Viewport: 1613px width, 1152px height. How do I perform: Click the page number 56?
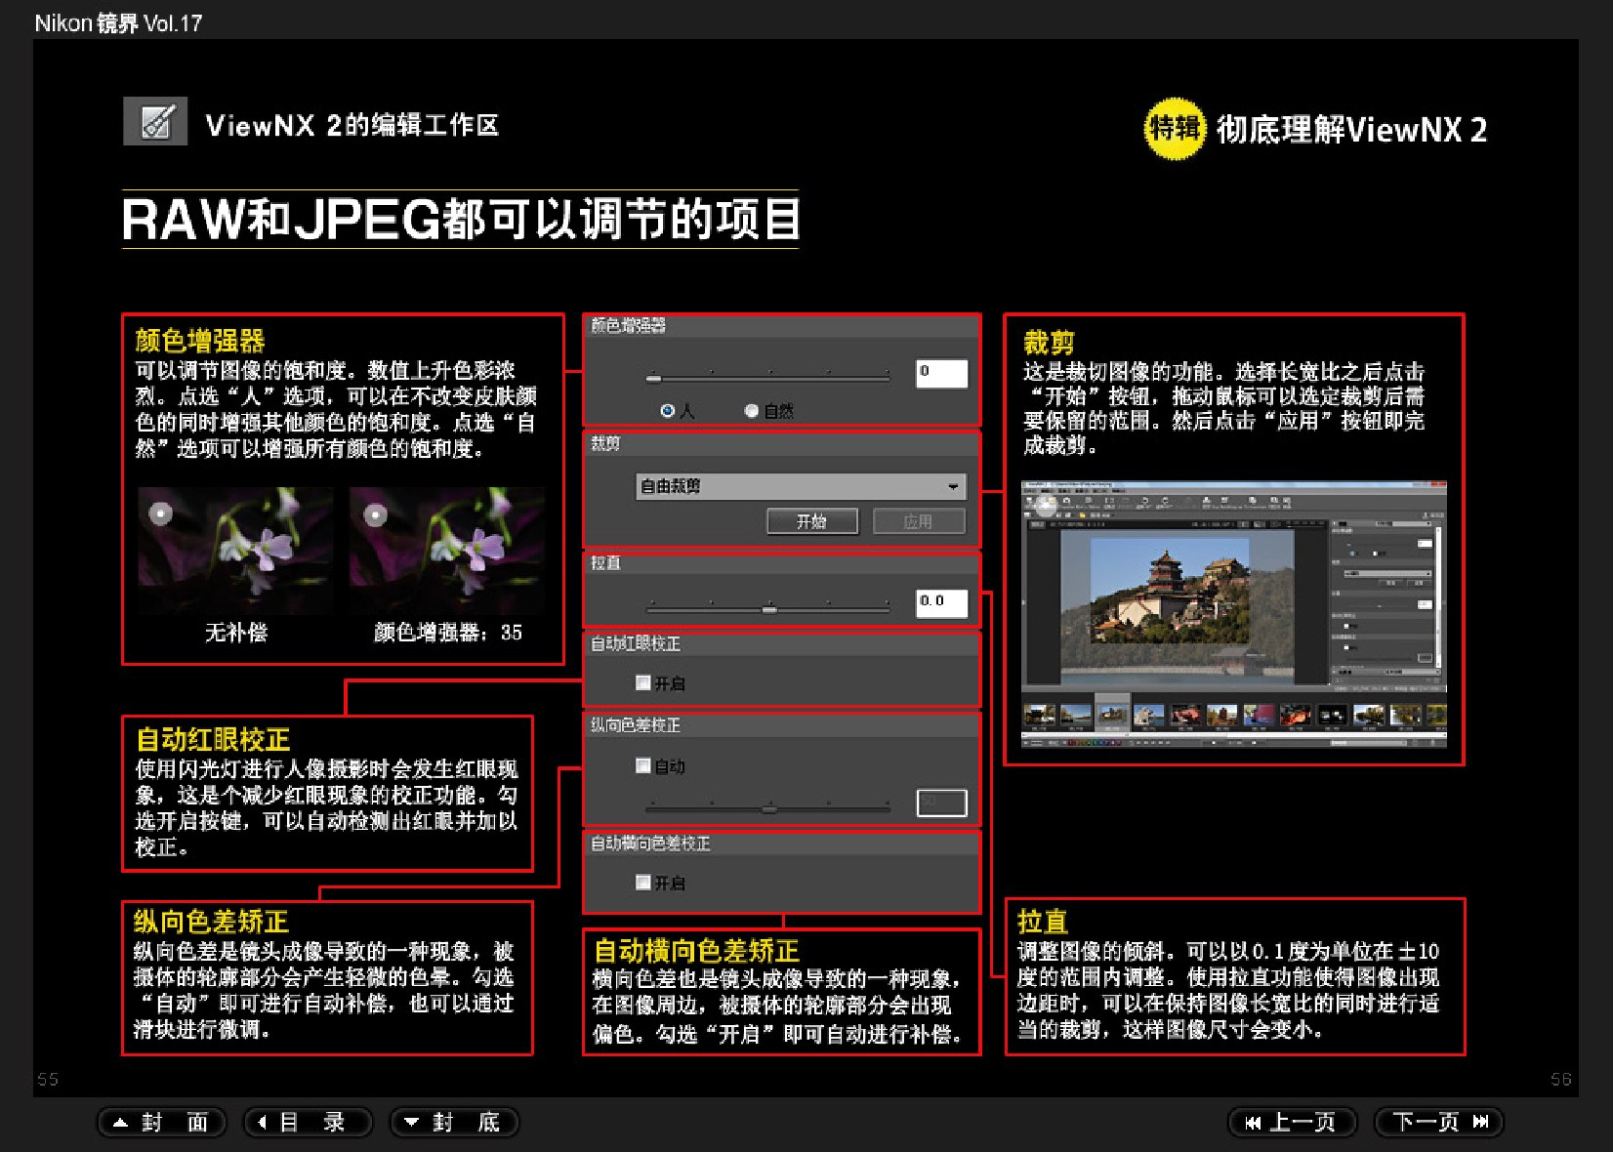pos(1561,1079)
